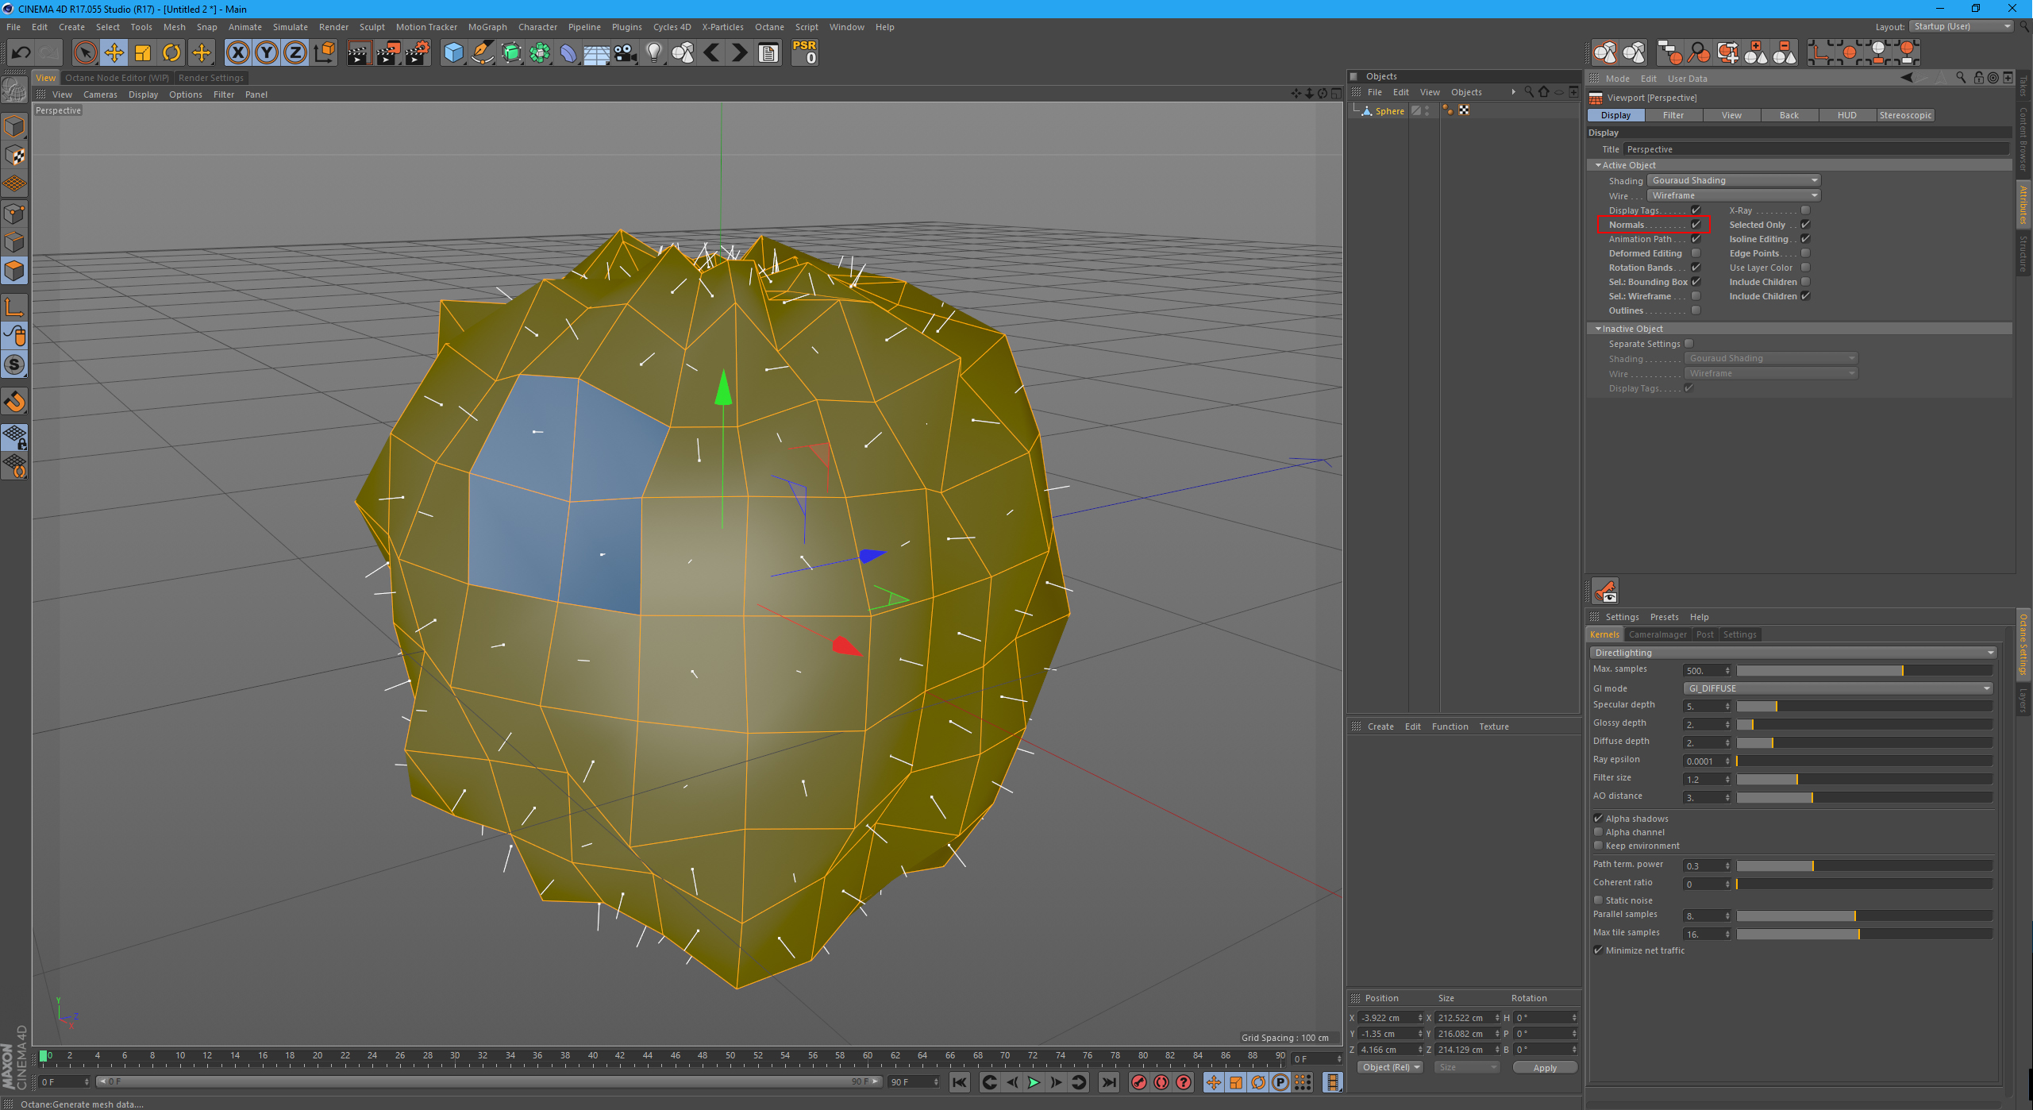Disable the Normals checkbox

(1696, 225)
